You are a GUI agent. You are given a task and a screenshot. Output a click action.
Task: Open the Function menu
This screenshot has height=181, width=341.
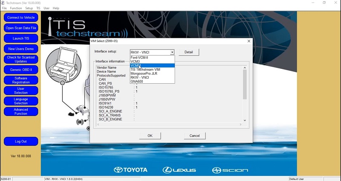(16, 8)
